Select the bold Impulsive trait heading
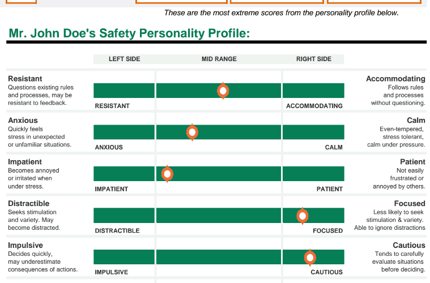The height and width of the screenshot is (283, 430). (x=25, y=245)
